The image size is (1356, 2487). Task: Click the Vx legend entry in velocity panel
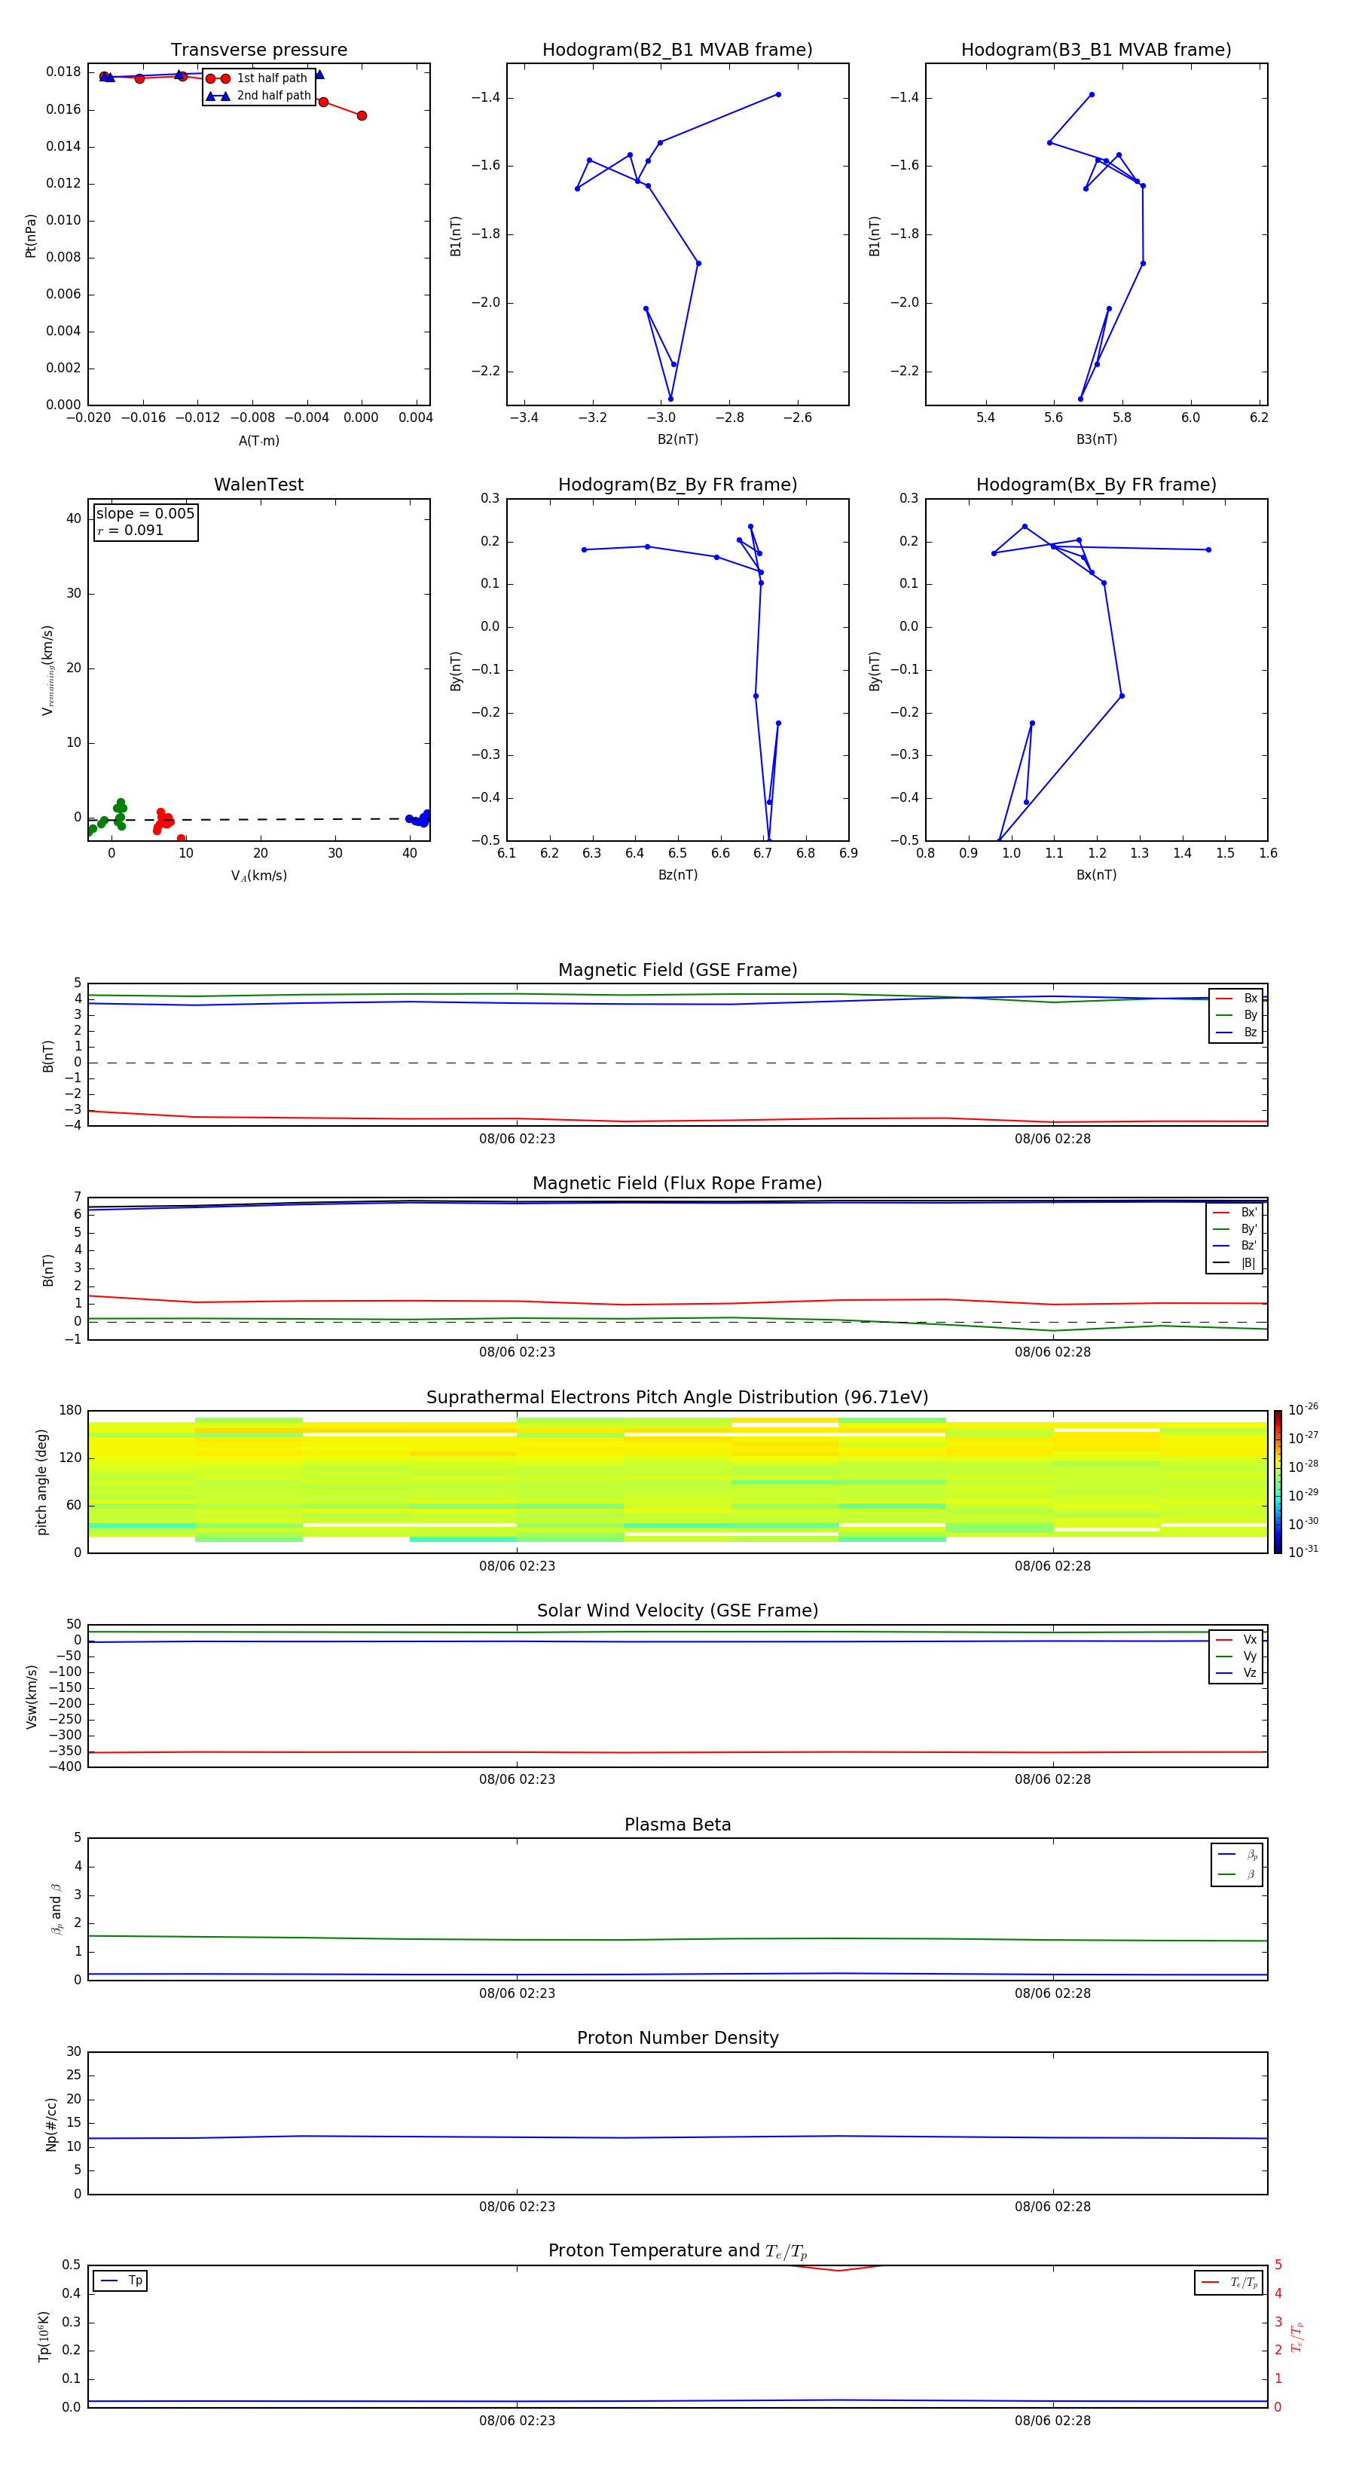(x=1236, y=1639)
